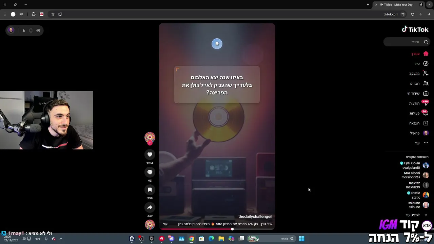Show the hidden system tray icons

point(61,239)
